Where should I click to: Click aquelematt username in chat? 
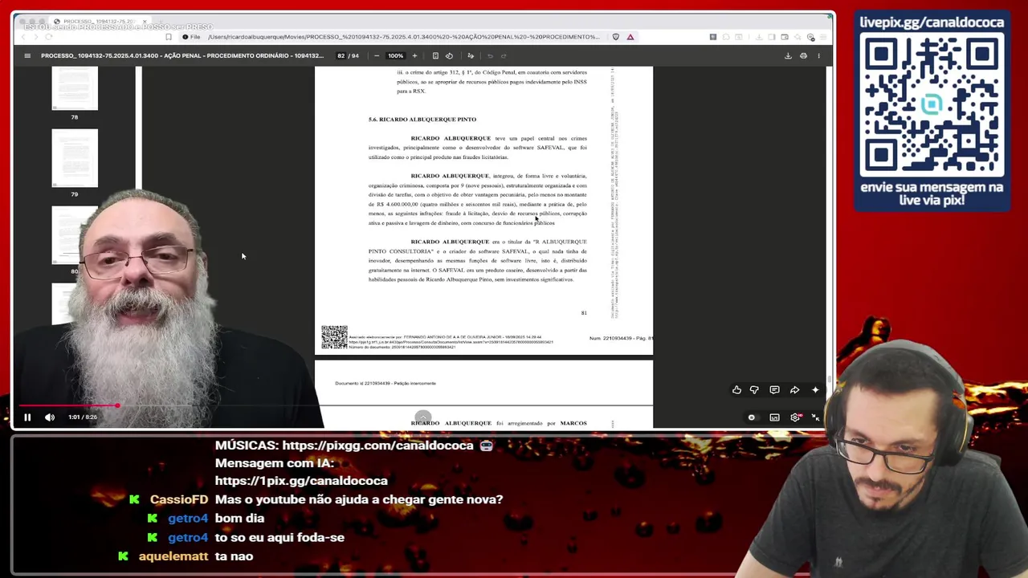(173, 556)
